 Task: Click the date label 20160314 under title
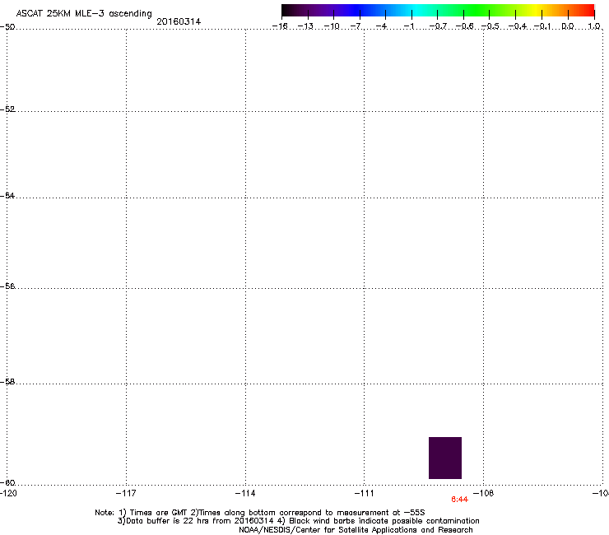click(179, 21)
